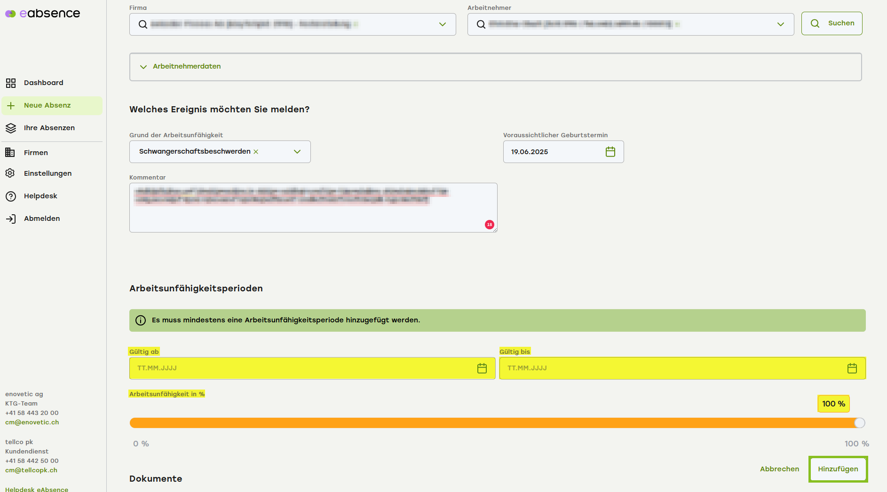Click the red character counter badge

click(489, 225)
